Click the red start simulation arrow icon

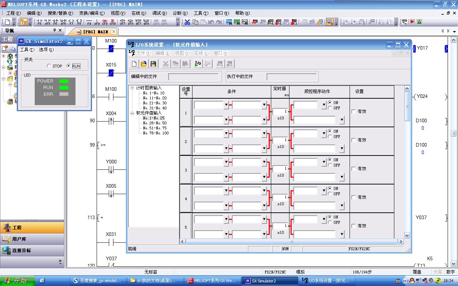tap(412, 22)
